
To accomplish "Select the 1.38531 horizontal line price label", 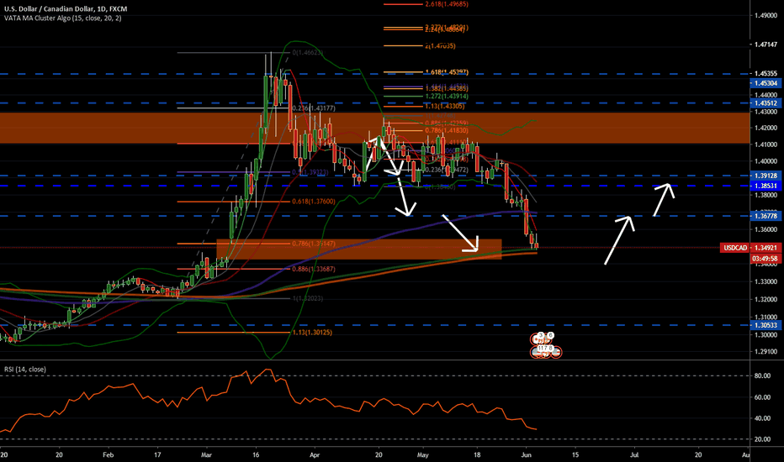I will click(x=765, y=186).
